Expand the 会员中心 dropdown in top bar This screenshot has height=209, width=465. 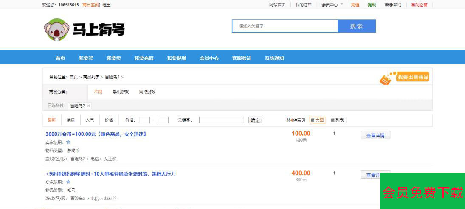coord(332,5)
